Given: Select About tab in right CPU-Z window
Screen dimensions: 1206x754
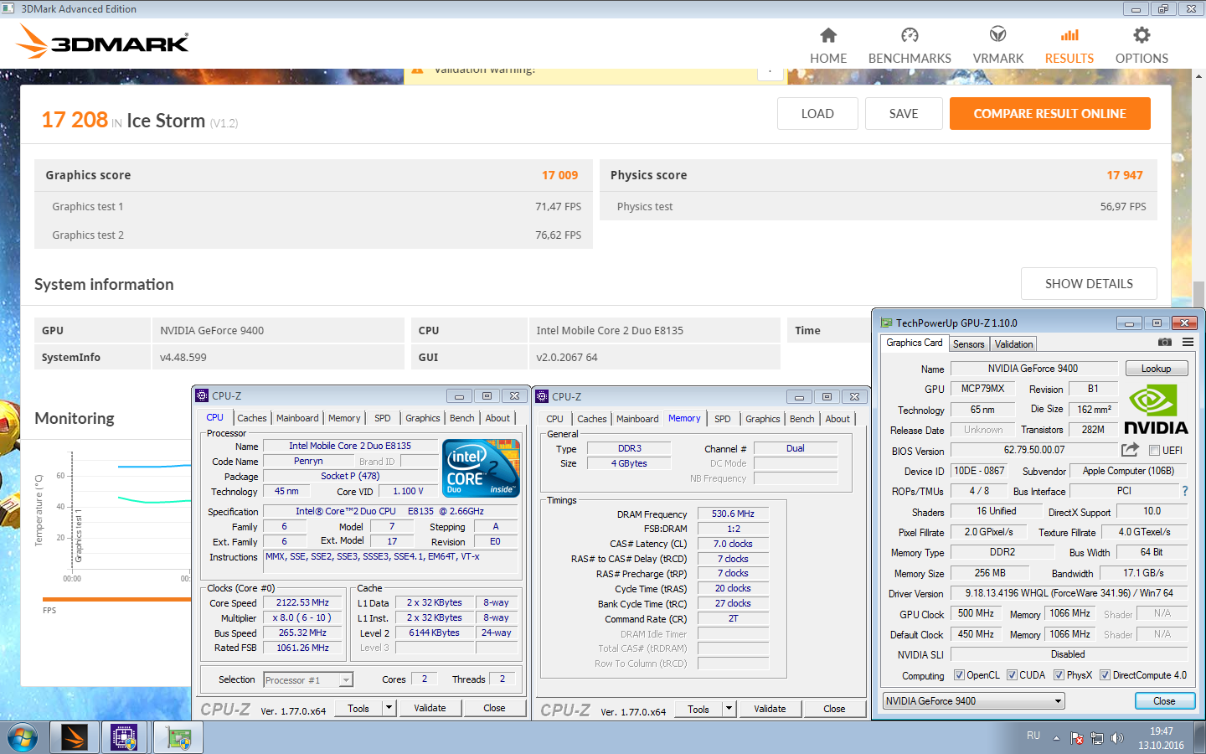Looking at the screenshot, I should (x=837, y=419).
